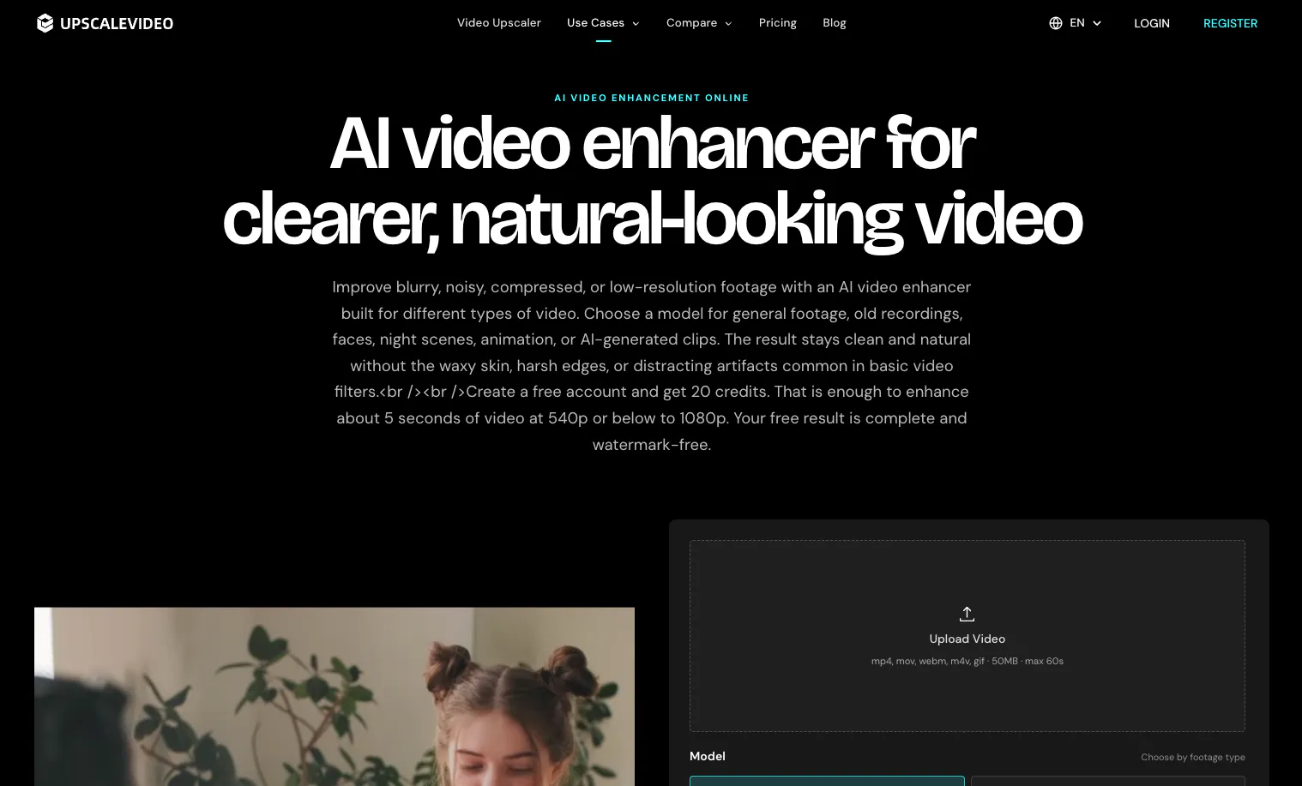Image resolution: width=1302 pixels, height=786 pixels.
Task: Click the 'Upload Video' label text
Action: (967, 639)
